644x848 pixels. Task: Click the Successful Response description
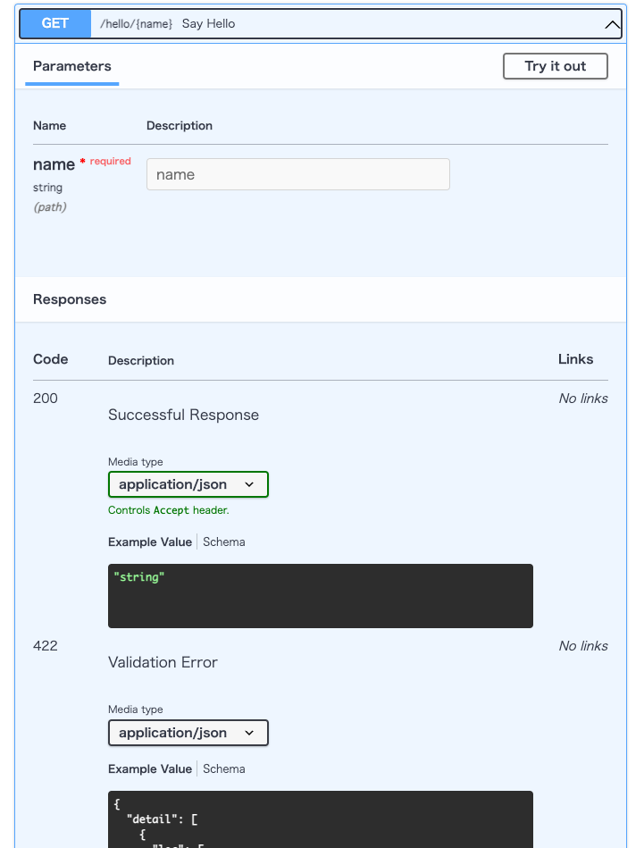click(183, 415)
